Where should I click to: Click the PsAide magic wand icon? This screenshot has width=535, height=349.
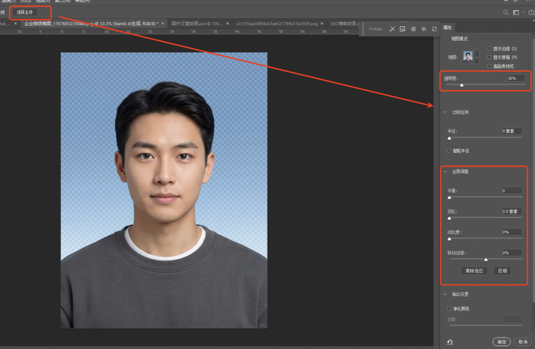pyautogui.click(x=392, y=29)
